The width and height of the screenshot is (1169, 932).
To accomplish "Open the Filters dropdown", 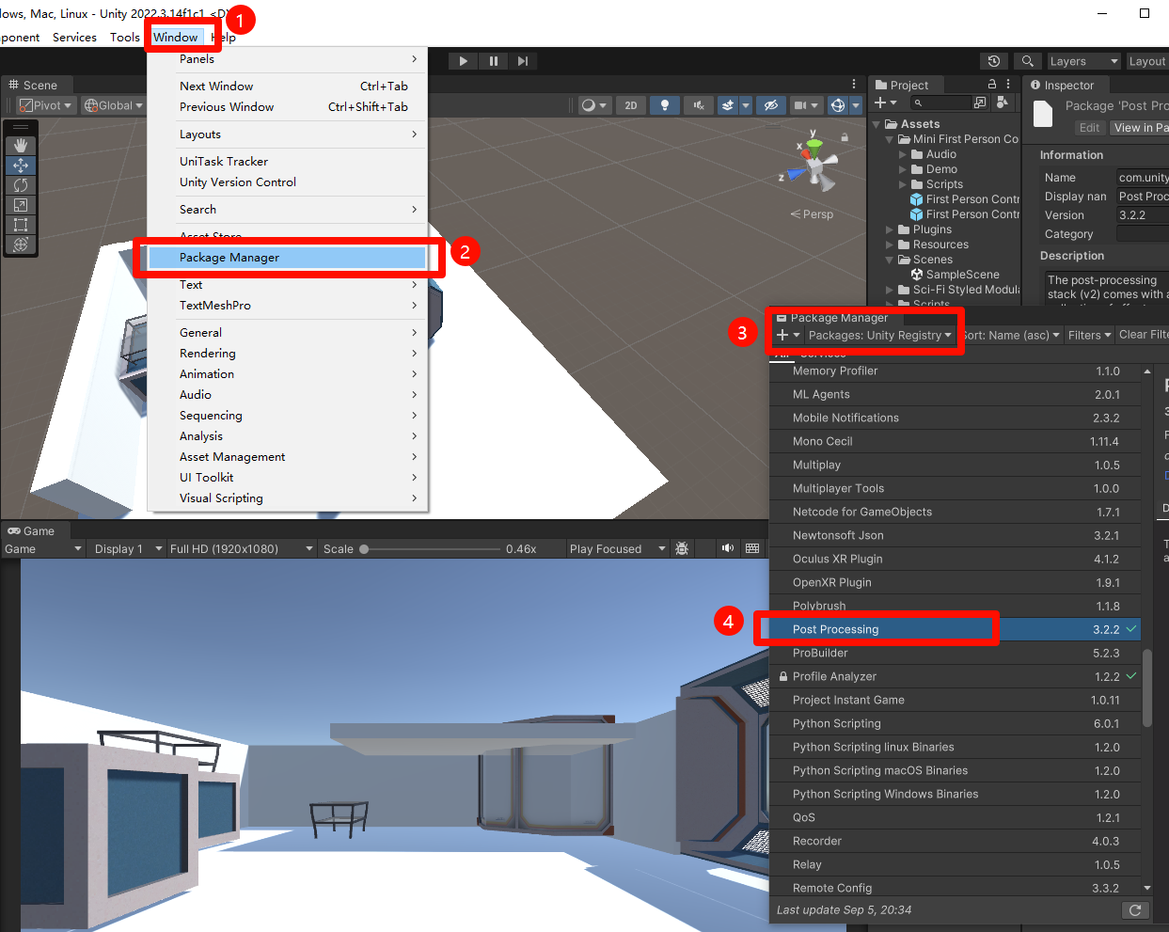I will 1089,335.
